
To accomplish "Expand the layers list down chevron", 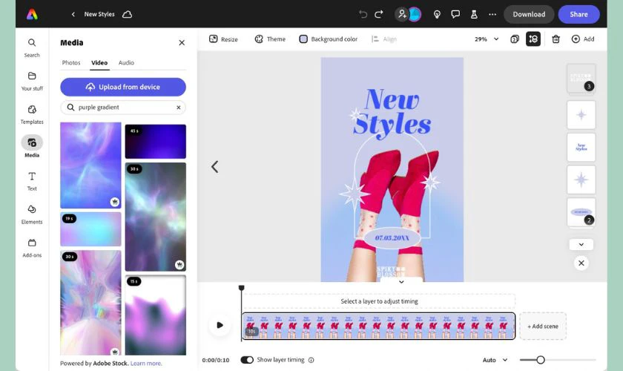I will click(581, 245).
